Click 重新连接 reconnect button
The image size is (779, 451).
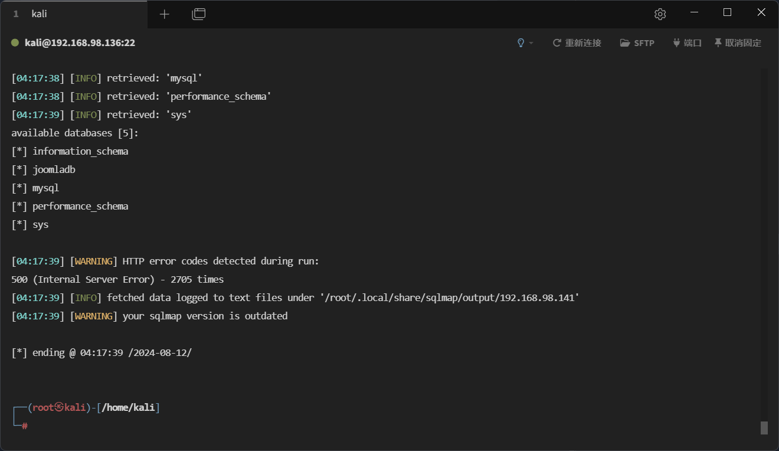click(x=577, y=43)
